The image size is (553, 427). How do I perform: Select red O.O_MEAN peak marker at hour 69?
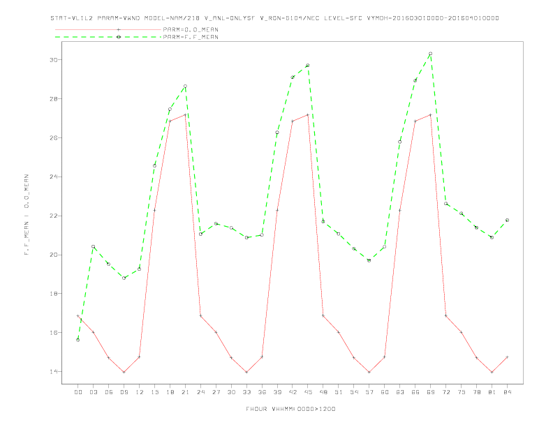point(431,115)
